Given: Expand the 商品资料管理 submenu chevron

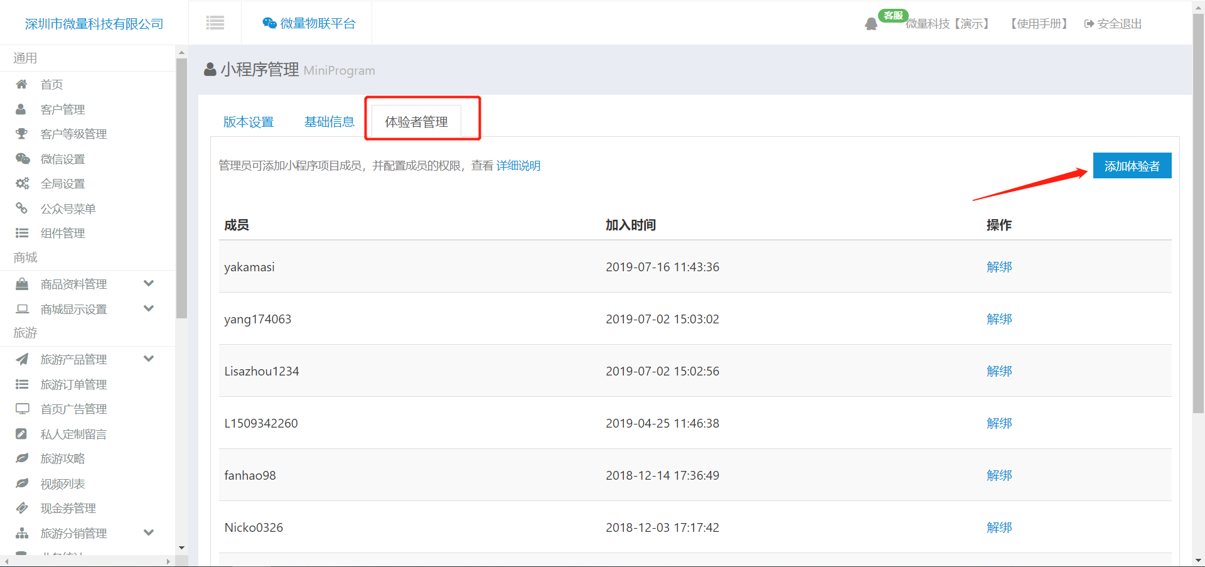Looking at the screenshot, I should pos(149,283).
